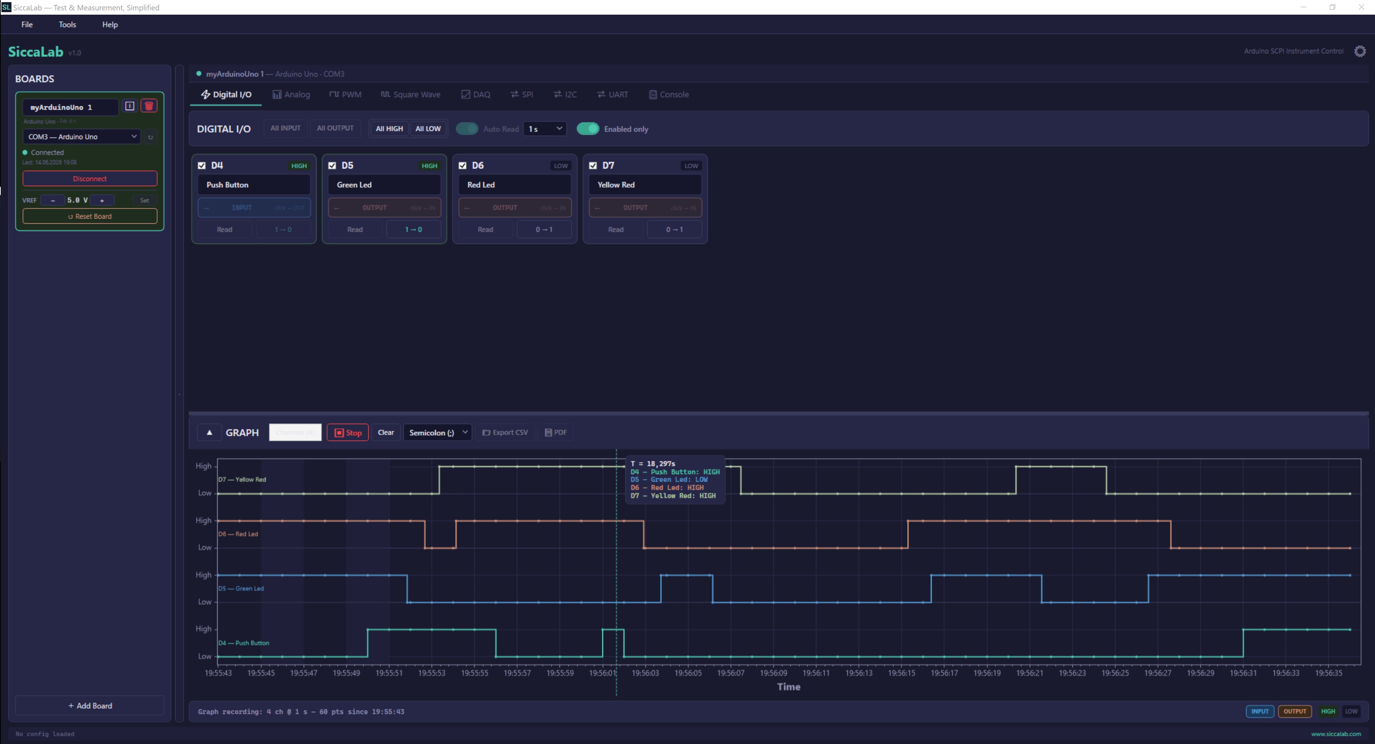Switch to the UART tab

pyautogui.click(x=613, y=94)
